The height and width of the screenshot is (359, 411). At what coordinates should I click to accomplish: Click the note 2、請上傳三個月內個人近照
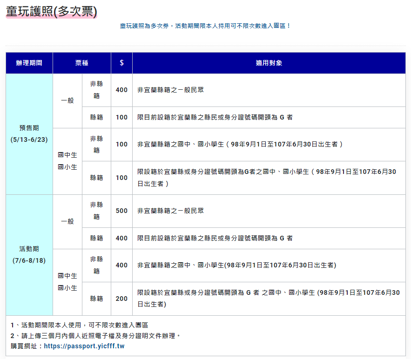96,336
